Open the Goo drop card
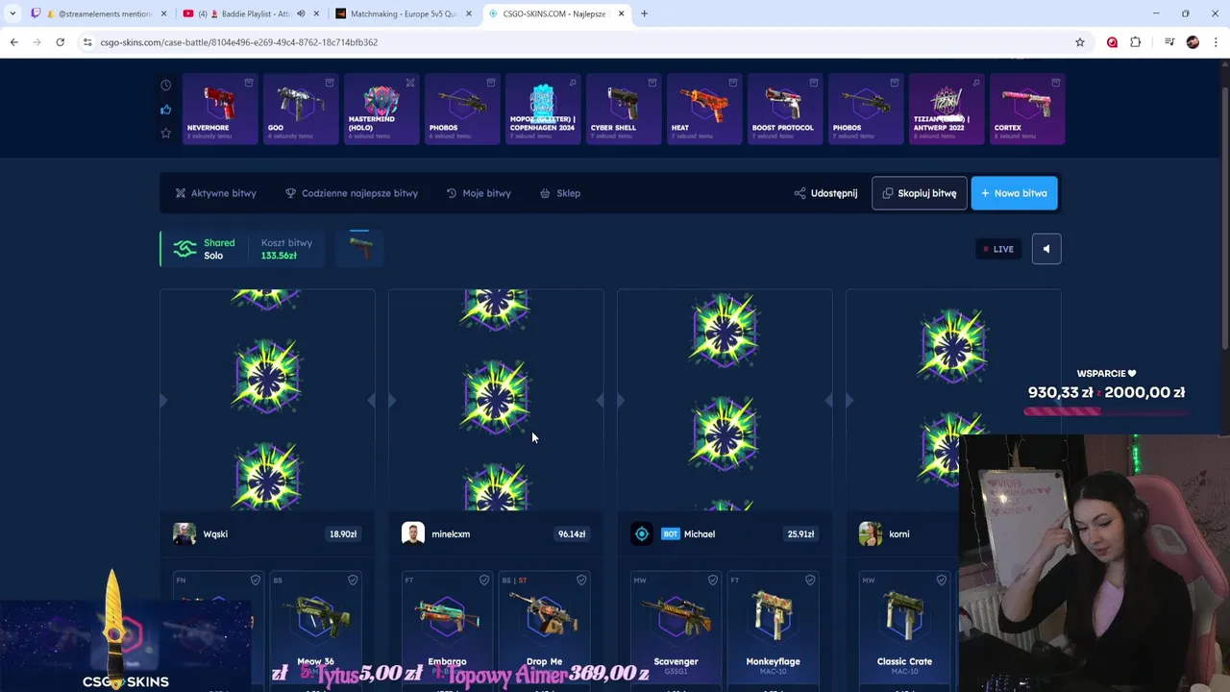The image size is (1230, 692). pos(300,110)
